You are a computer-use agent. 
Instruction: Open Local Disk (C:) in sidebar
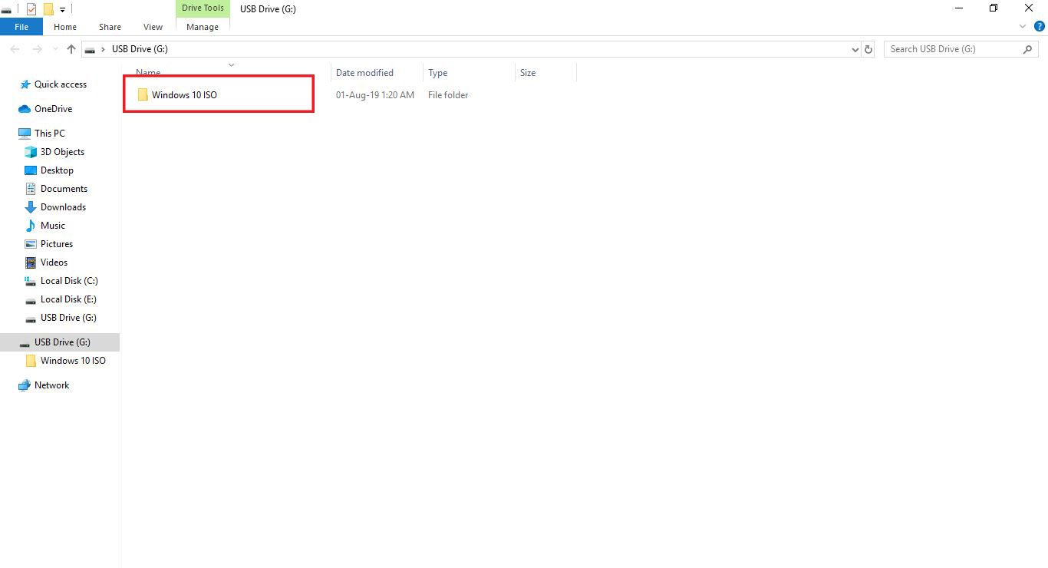[x=69, y=281]
